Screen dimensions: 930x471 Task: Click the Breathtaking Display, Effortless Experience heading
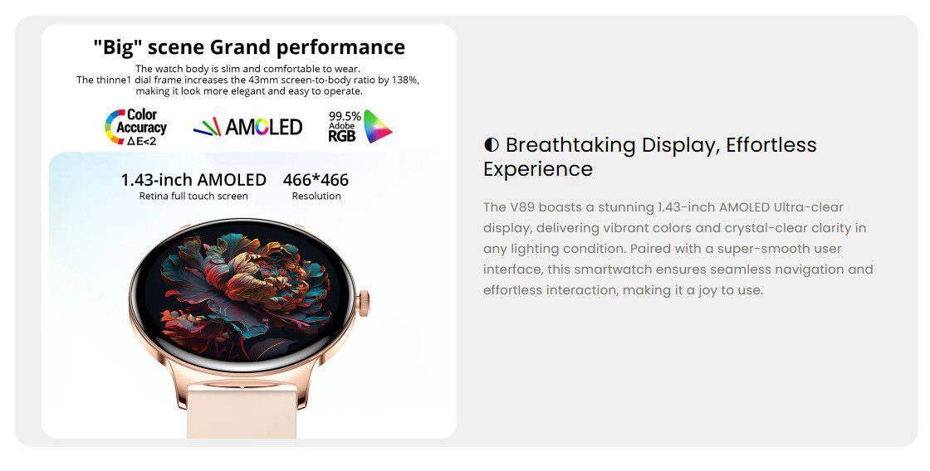(650, 157)
